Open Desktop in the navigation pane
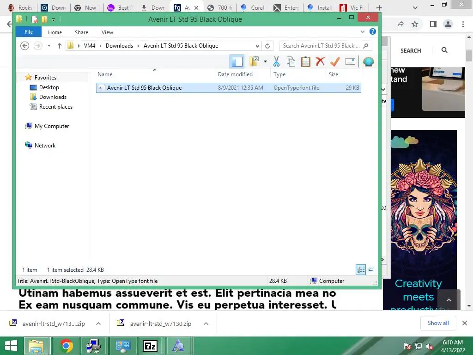The image size is (473, 355). [49, 87]
